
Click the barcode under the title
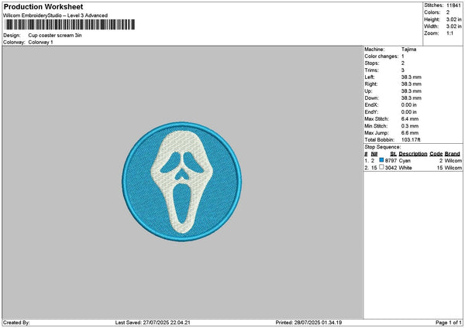(71, 25)
